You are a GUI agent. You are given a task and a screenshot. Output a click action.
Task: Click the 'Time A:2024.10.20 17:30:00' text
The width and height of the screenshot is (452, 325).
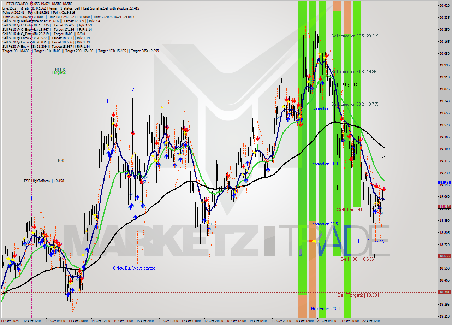(23, 17)
